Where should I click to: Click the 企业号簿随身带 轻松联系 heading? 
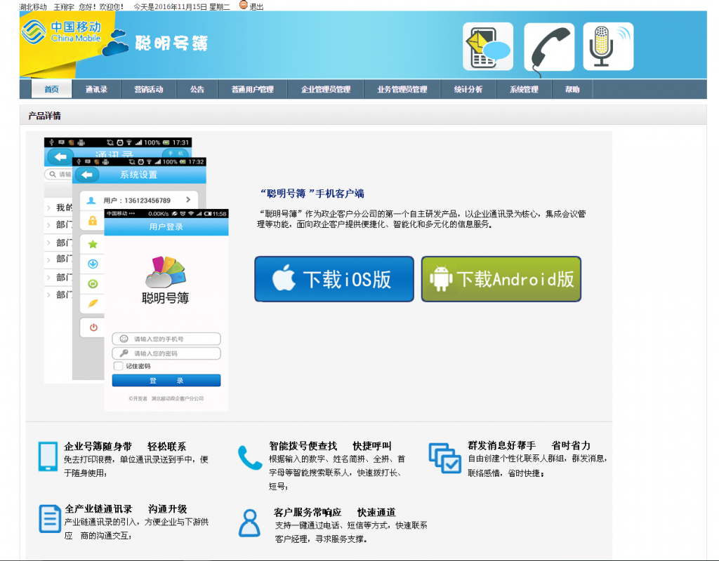(x=125, y=447)
